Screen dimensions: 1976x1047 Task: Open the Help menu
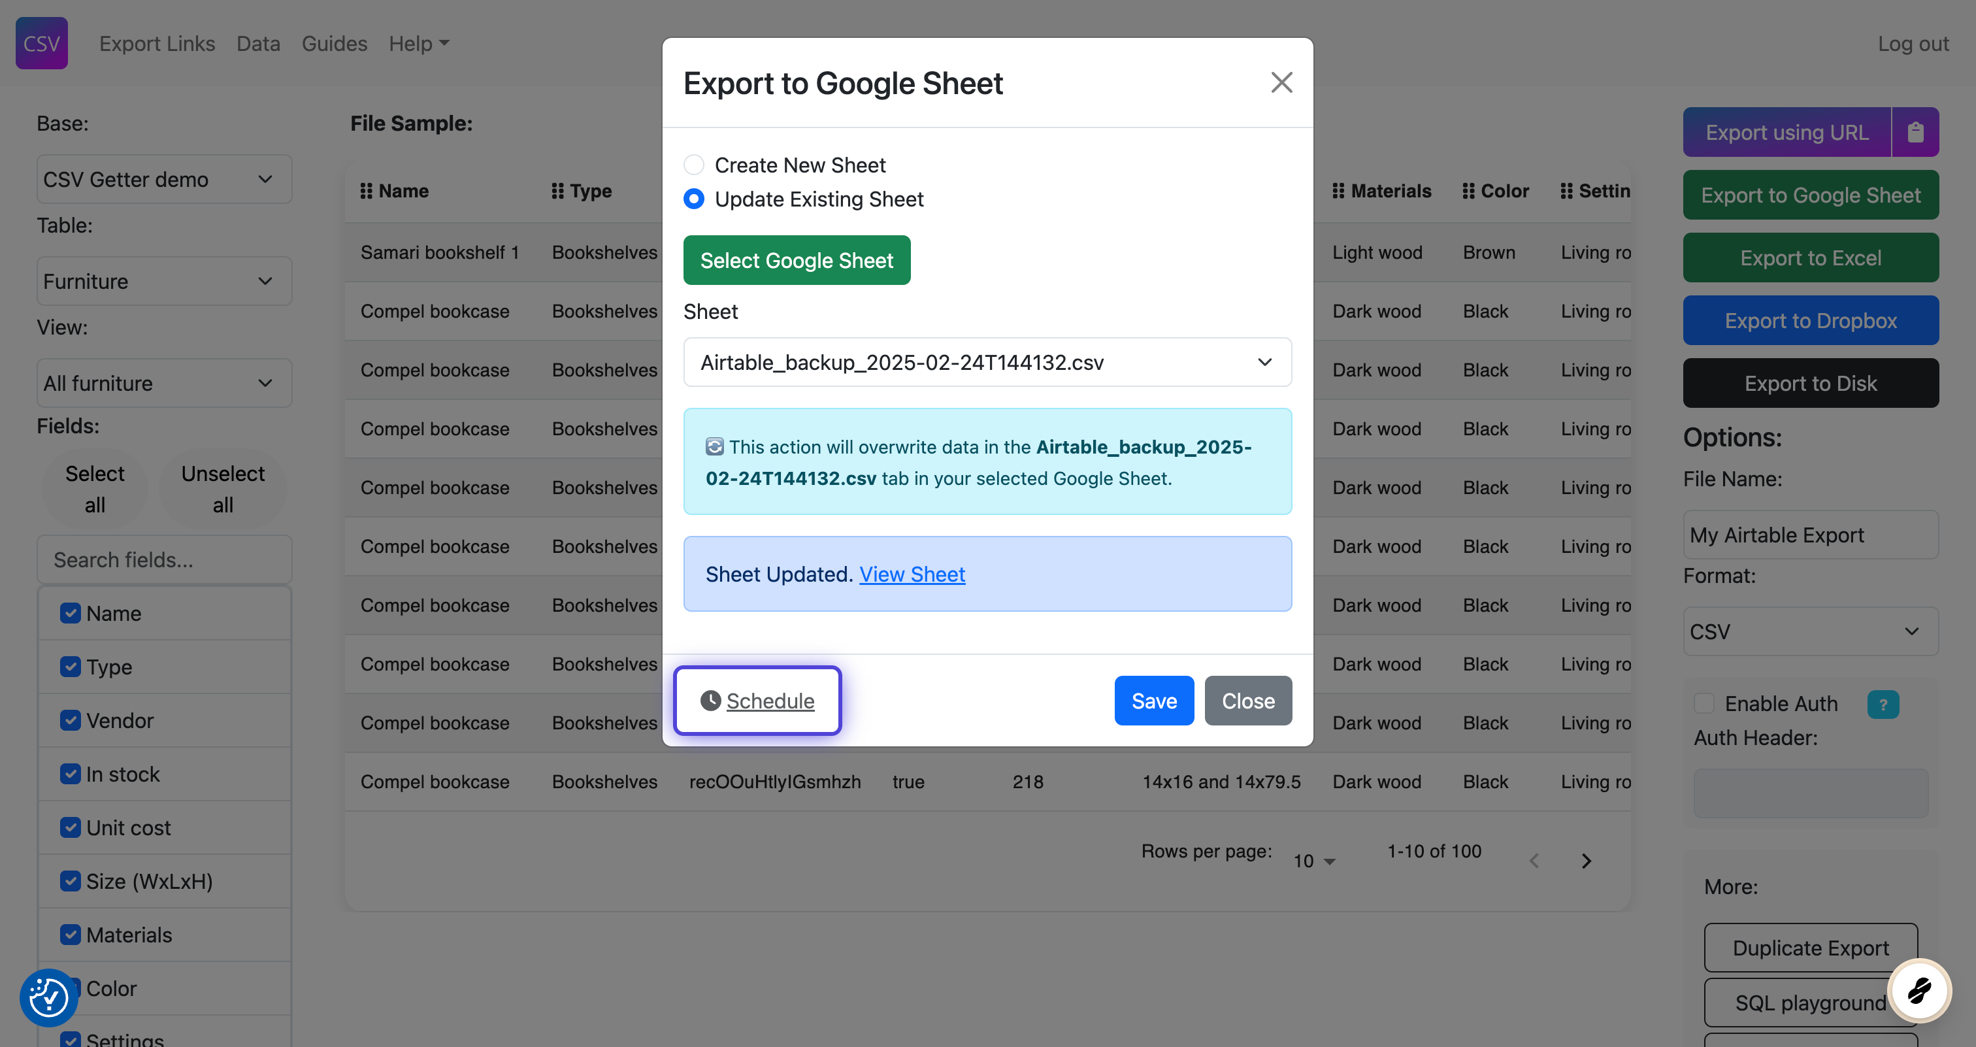tap(419, 44)
